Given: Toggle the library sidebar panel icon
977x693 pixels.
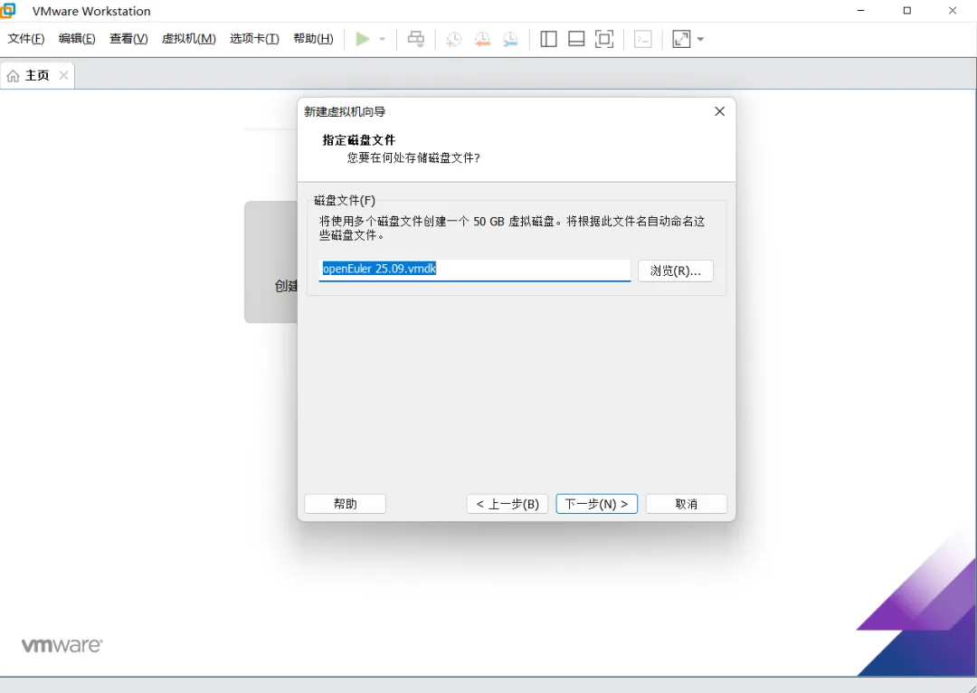Looking at the screenshot, I should click(548, 39).
